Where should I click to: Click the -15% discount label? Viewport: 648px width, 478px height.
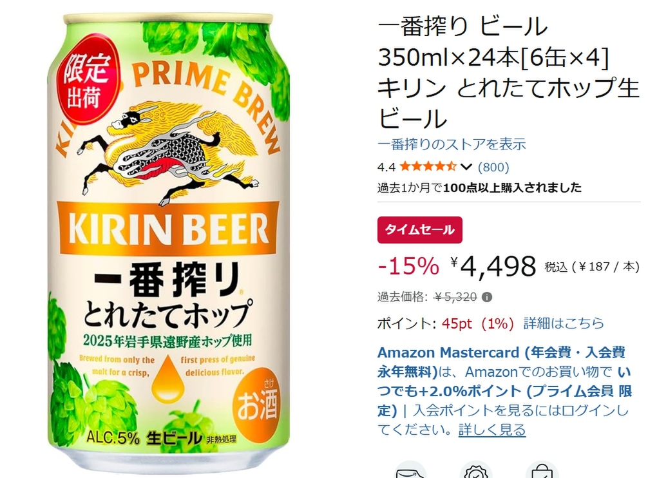point(408,266)
